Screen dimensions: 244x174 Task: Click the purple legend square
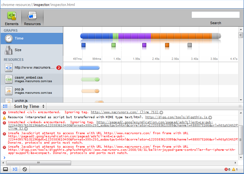coord(144,45)
